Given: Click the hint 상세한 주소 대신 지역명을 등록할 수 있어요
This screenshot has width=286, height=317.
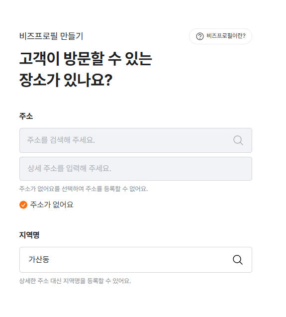Looking at the screenshot, I should click(75, 281).
